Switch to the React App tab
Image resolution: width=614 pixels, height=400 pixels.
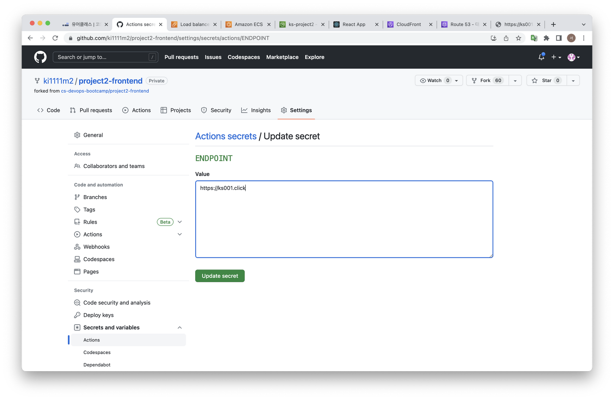point(355,24)
